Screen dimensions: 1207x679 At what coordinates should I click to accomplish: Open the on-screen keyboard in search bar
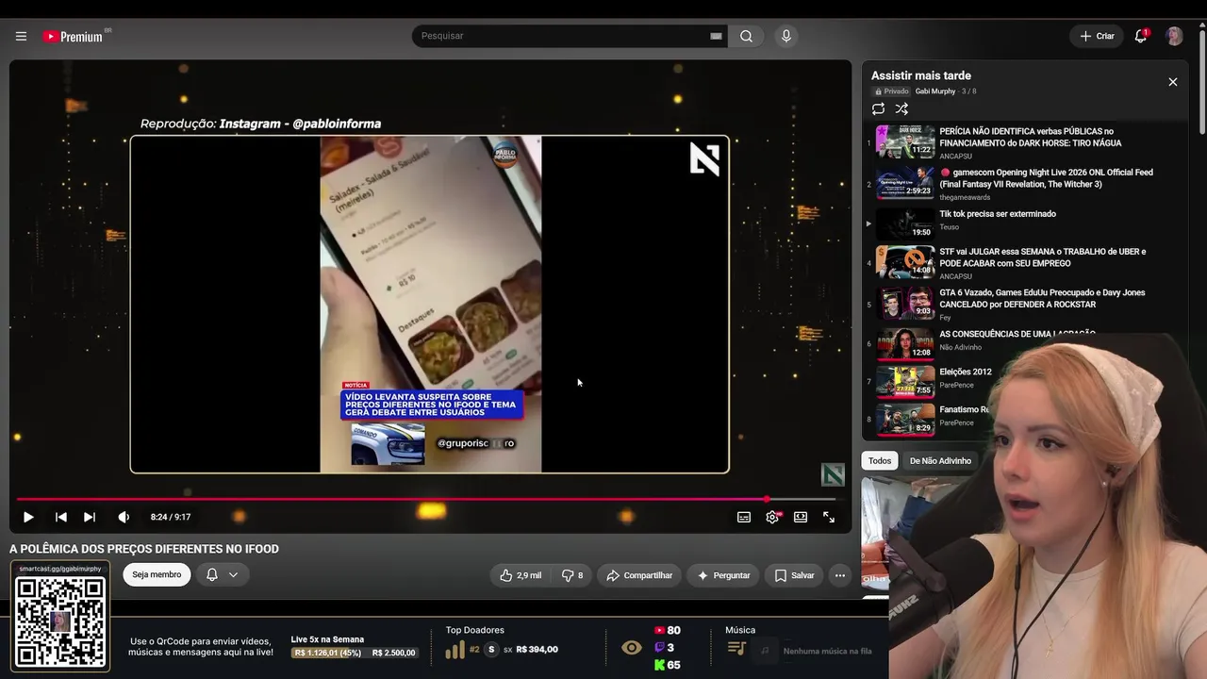click(x=716, y=36)
